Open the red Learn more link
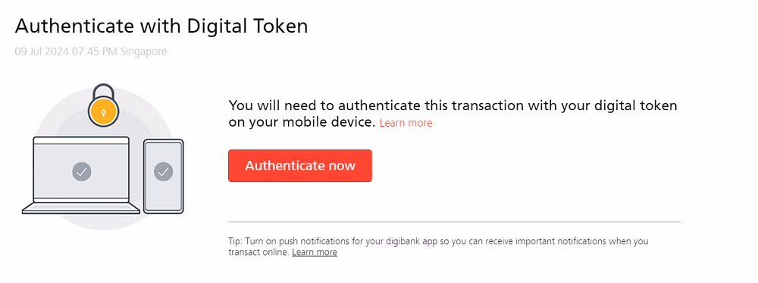758x283 pixels. tap(406, 123)
